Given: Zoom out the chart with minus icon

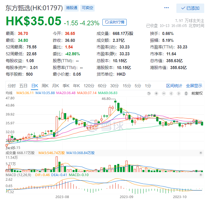Looking at the screenshot, I should point(164,94).
